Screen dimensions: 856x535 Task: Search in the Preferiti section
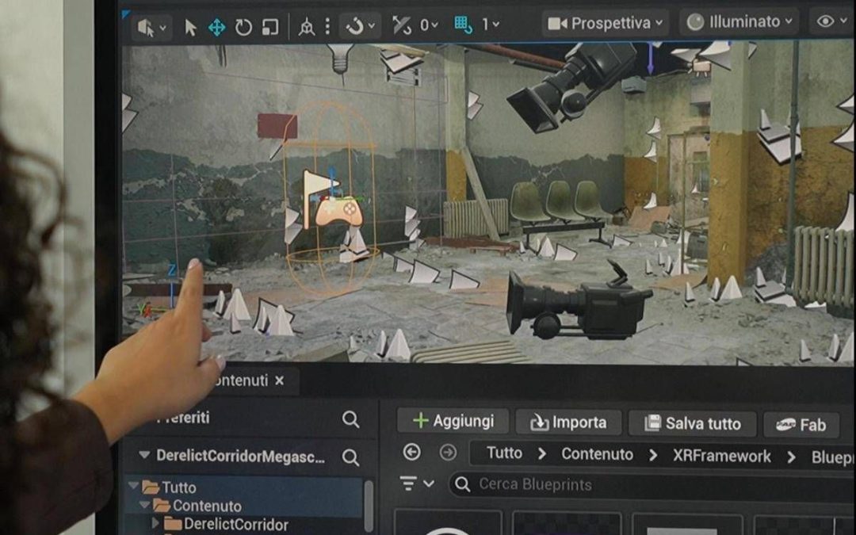[x=350, y=419]
